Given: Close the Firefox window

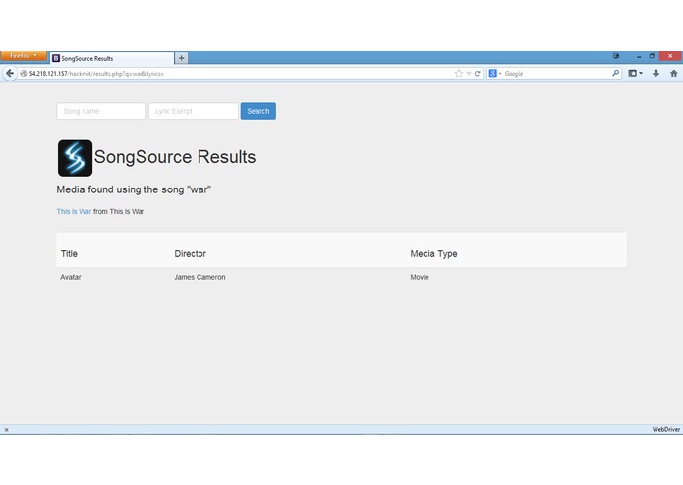Looking at the screenshot, I should coord(670,56).
